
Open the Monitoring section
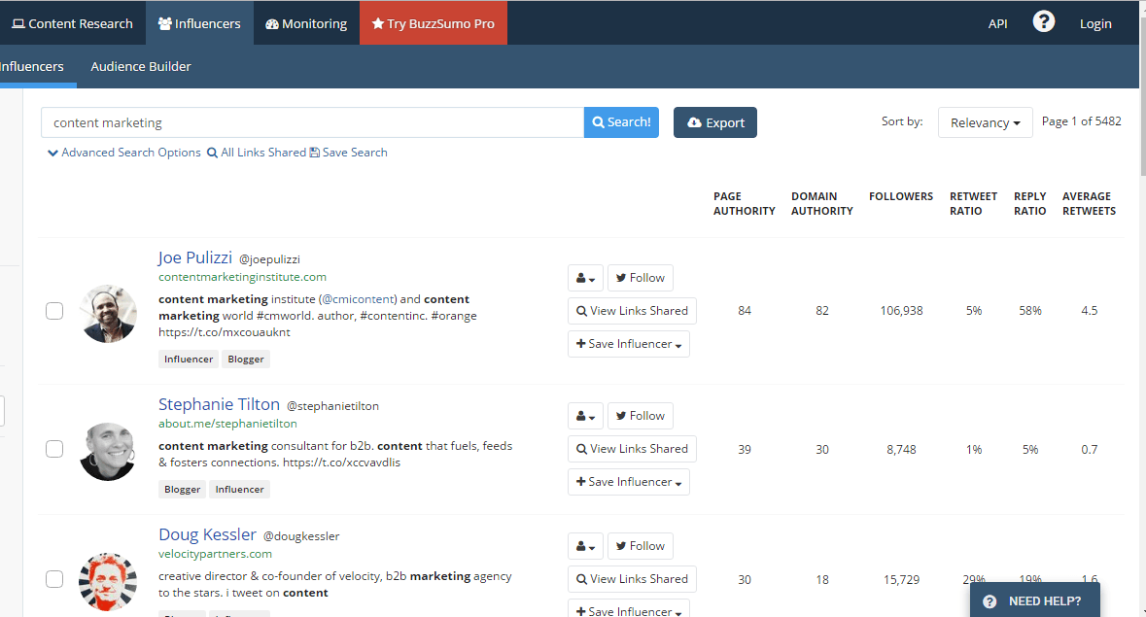click(306, 23)
